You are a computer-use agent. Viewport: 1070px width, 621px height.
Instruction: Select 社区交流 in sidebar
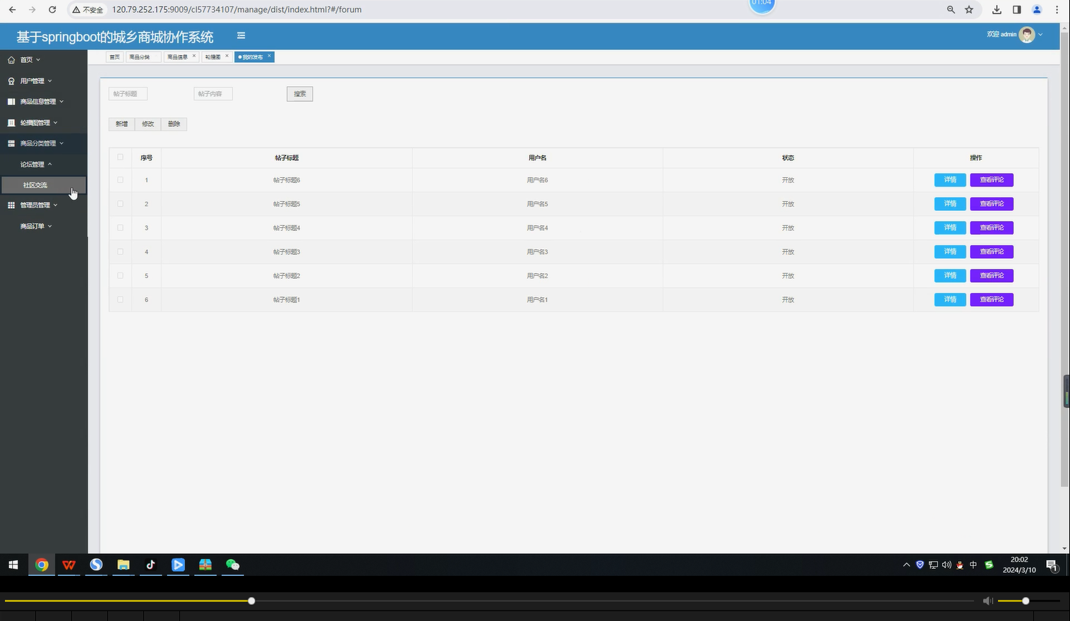[44, 185]
